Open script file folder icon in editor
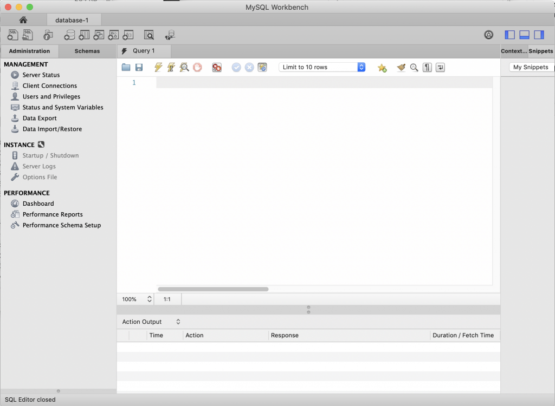 click(x=126, y=67)
